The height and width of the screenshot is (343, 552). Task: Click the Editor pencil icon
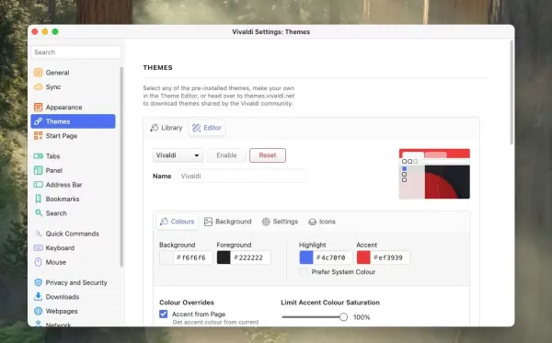[196, 128]
